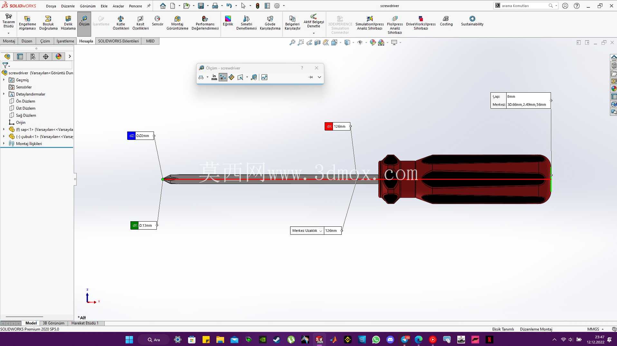
Task: Switch to the MBD tab
Action: coord(150,41)
